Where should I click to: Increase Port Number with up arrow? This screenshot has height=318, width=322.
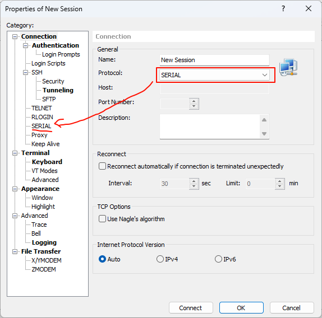coord(194,101)
